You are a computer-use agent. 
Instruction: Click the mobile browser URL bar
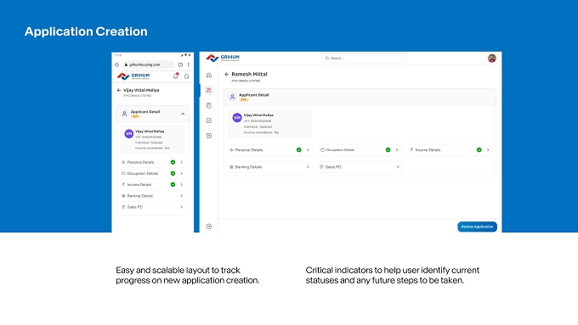pyautogui.click(x=149, y=64)
